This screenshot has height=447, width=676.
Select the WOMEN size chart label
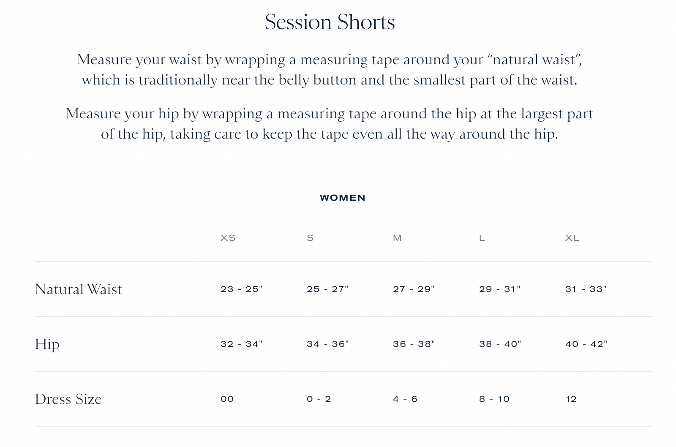click(x=343, y=198)
